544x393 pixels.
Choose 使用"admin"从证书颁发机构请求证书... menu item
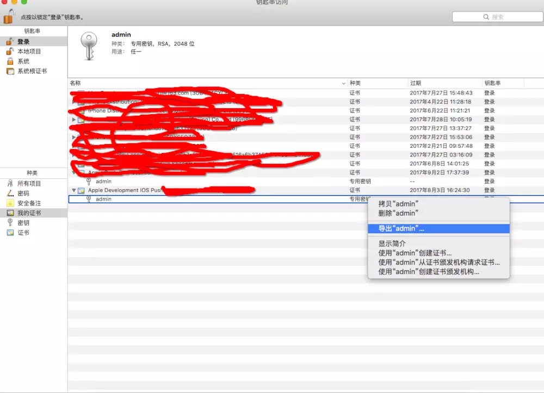(438, 263)
